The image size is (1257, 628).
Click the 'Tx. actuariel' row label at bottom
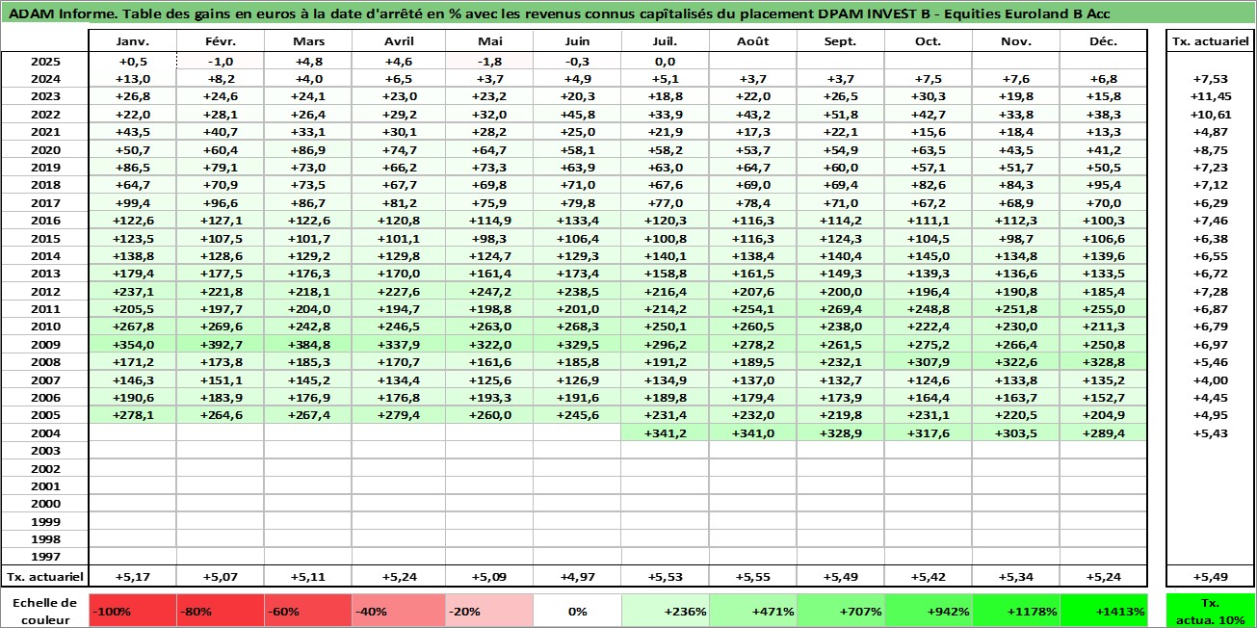coord(45,576)
